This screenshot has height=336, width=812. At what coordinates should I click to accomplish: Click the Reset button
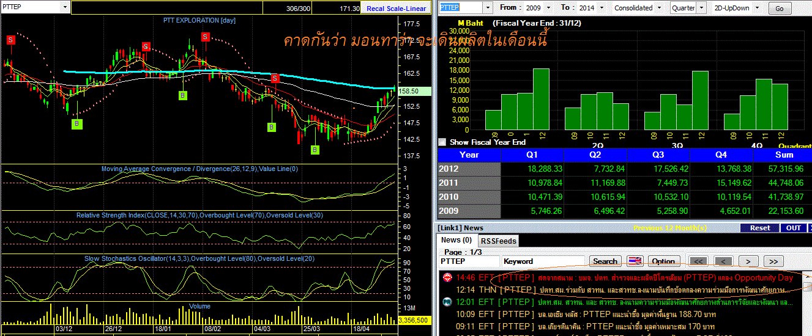pyautogui.click(x=760, y=228)
